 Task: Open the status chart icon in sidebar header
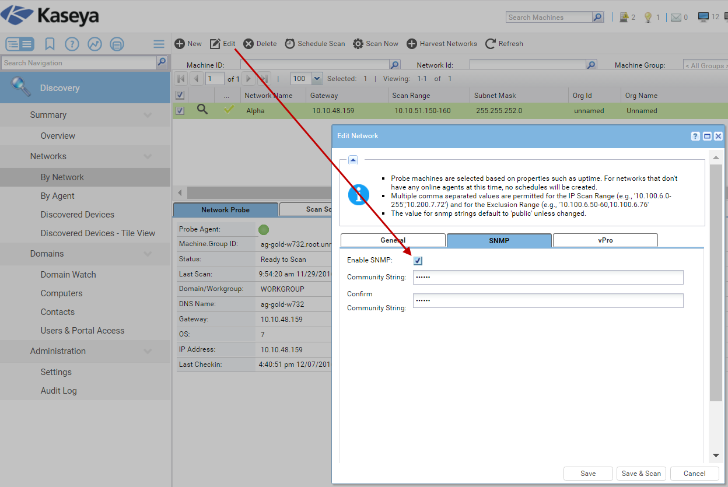(94, 44)
